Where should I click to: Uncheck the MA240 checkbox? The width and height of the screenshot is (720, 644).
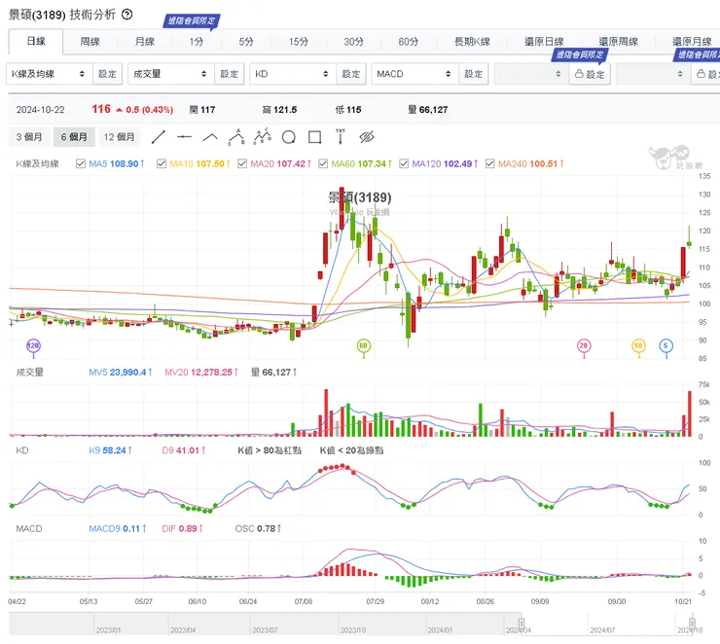(490, 163)
